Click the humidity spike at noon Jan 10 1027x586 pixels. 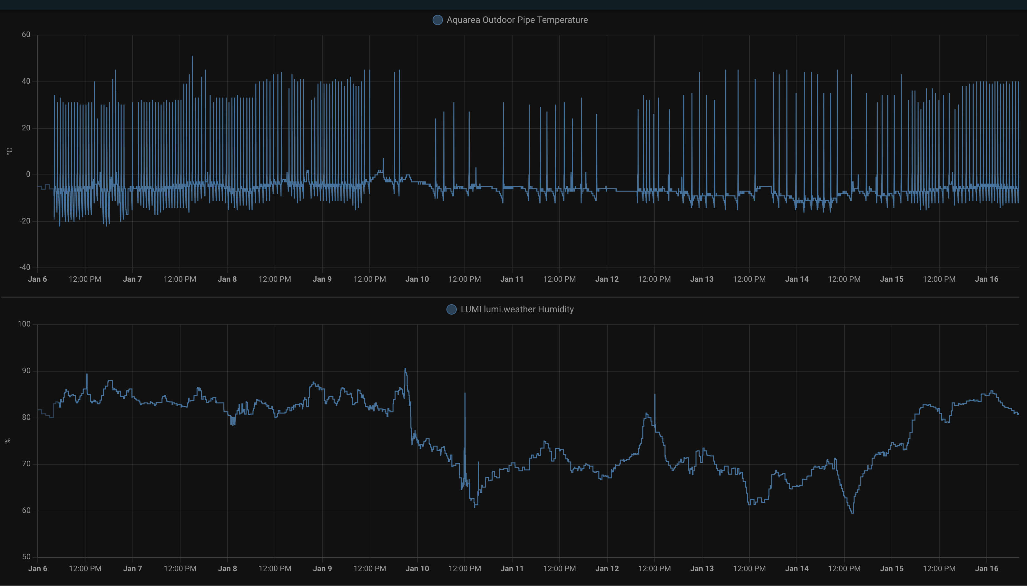[465, 393]
